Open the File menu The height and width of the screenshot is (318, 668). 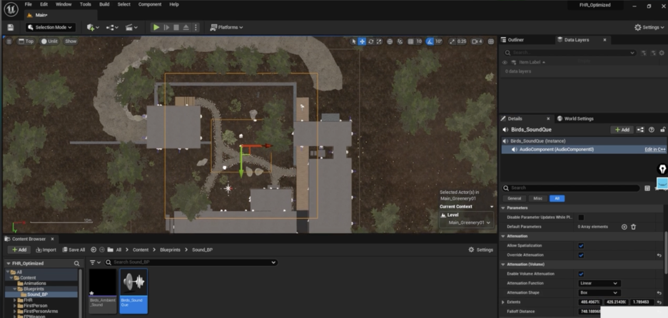coord(28,4)
